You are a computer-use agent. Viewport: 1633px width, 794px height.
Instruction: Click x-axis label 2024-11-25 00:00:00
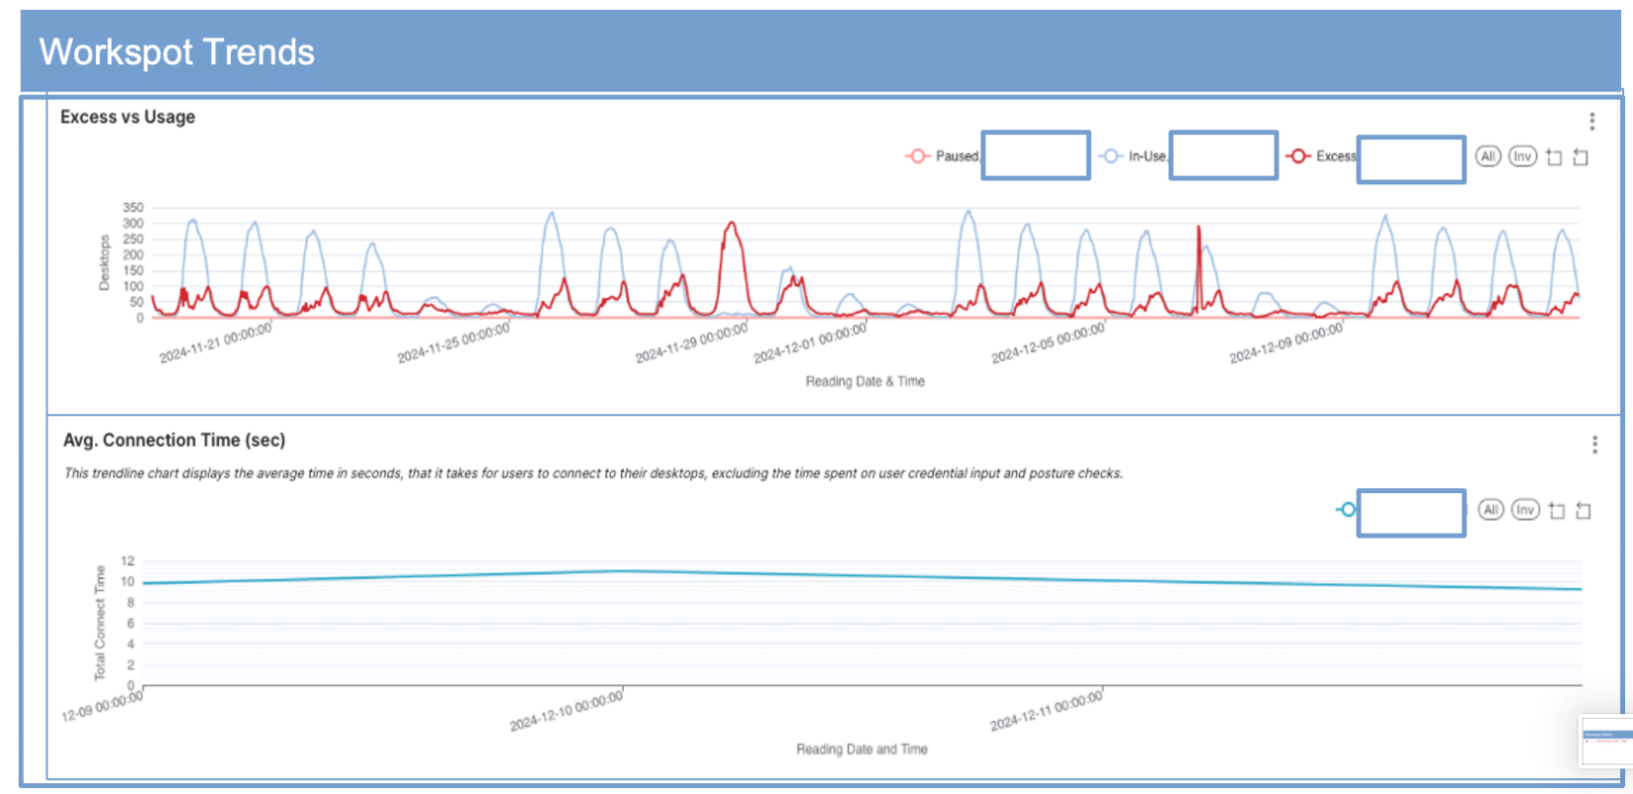[x=453, y=343]
